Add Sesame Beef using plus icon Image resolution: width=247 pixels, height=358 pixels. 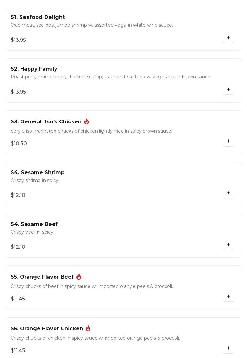click(x=228, y=245)
